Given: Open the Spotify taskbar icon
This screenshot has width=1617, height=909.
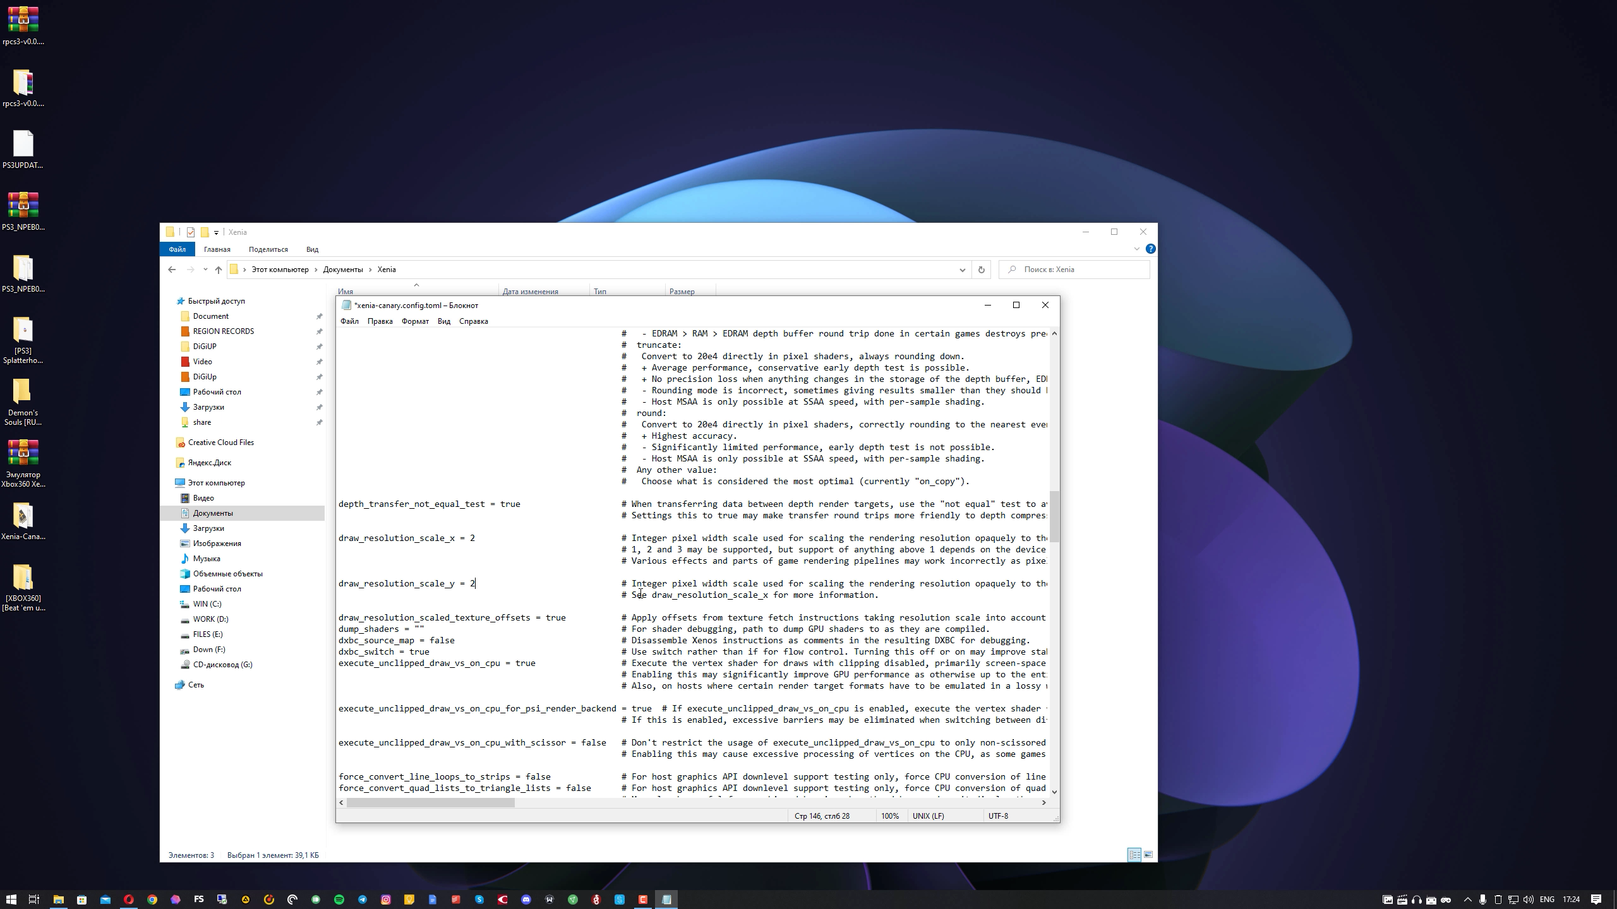Looking at the screenshot, I should pyautogui.click(x=339, y=900).
